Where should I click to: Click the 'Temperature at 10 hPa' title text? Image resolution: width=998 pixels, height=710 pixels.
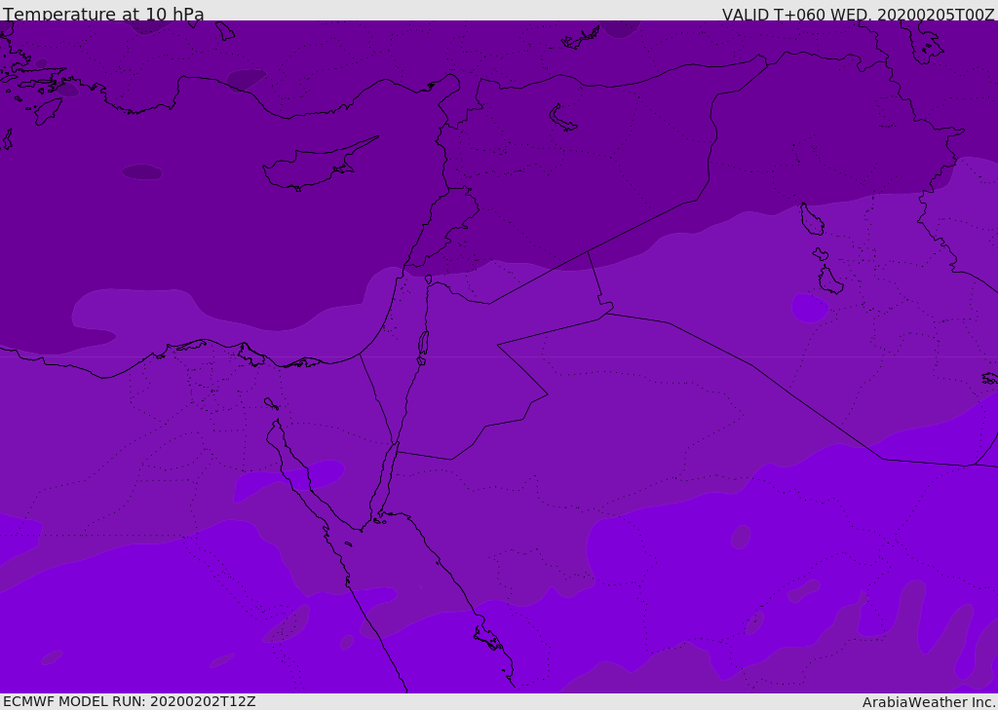[x=103, y=14]
